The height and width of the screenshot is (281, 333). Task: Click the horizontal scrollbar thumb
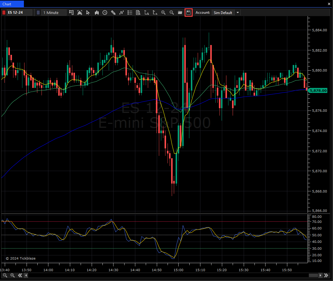click(x=313, y=275)
